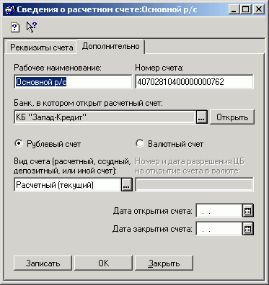
Task: Open the help description icon in toolbar
Action: (x=15, y=27)
